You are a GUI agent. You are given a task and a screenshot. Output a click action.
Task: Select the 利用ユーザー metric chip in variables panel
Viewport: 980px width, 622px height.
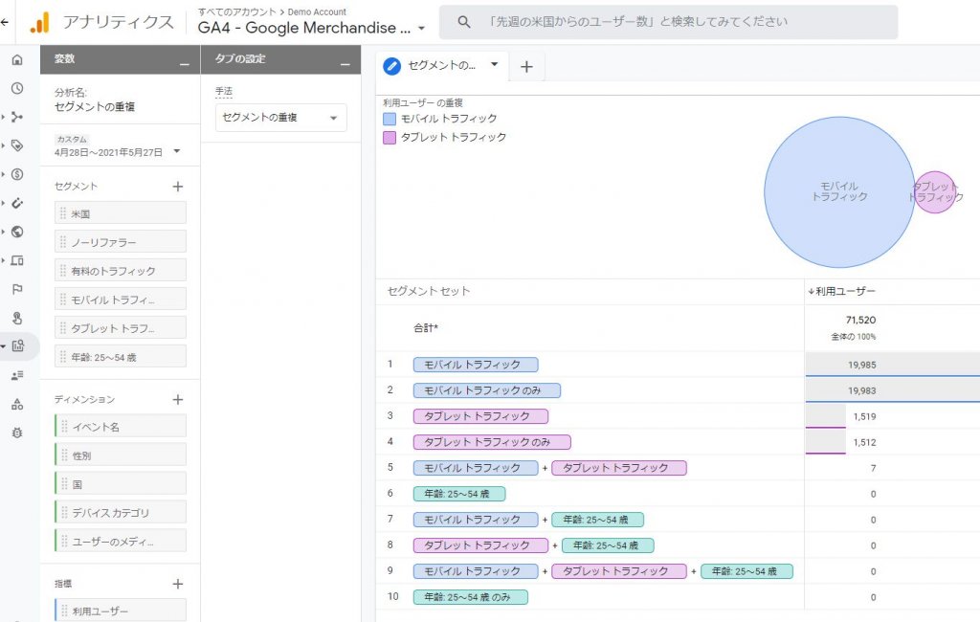coord(121,611)
